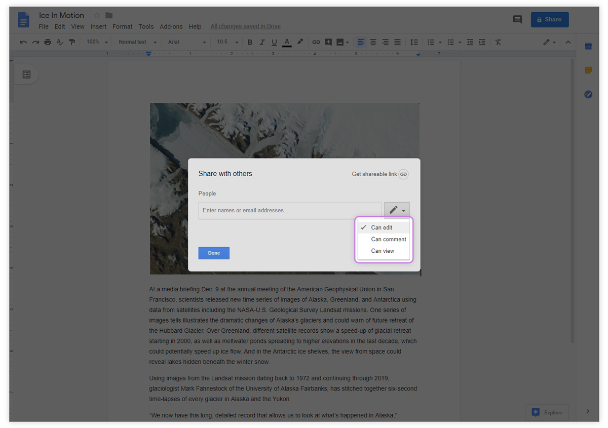Open the font size dropdown

tap(227, 42)
